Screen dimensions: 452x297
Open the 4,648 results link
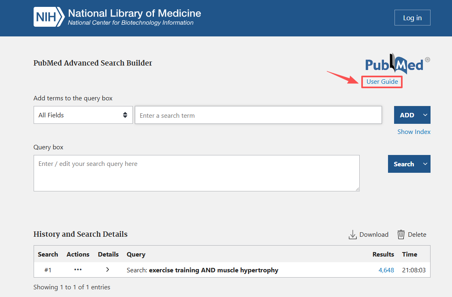pyautogui.click(x=386, y=270)
